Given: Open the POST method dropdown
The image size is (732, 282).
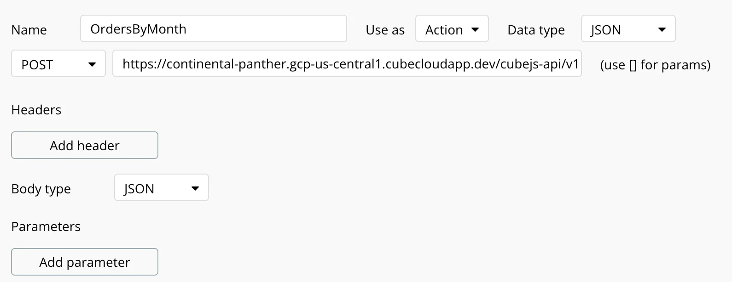Looking at the screenshot, I should 58,64.
